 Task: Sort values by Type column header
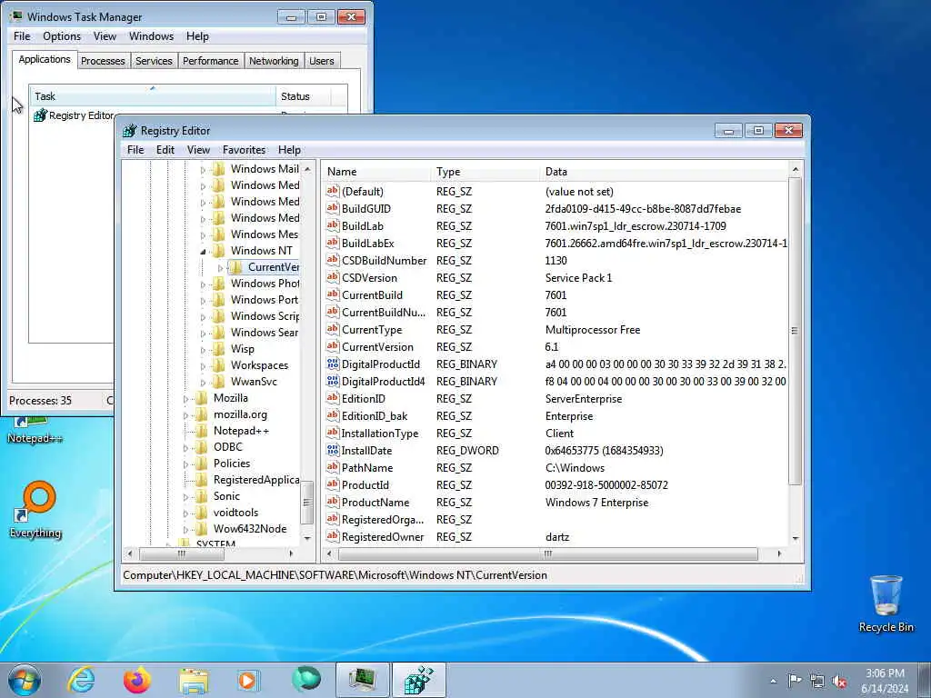pyautogui.click(x=486, y=172)
